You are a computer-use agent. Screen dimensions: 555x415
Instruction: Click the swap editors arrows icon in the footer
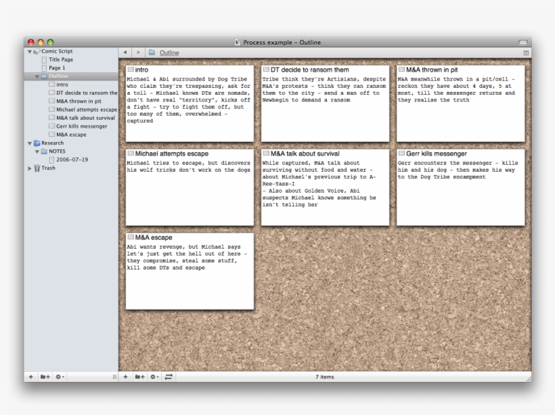click(x=167, y=376)
